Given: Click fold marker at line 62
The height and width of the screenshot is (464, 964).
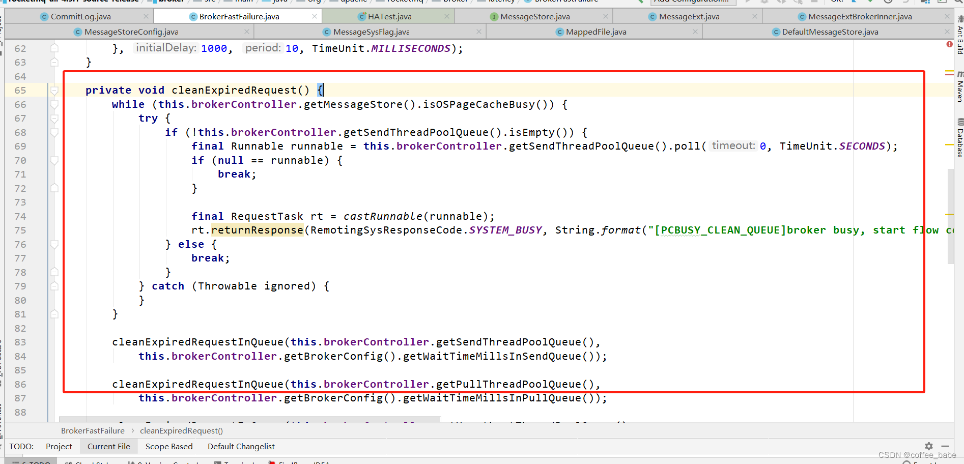Looking at the screenshot, I should tap(54, 48).
